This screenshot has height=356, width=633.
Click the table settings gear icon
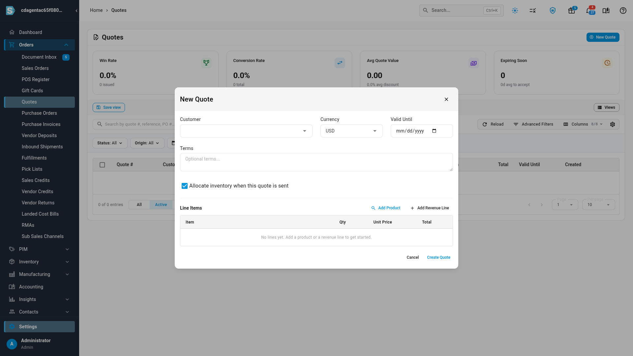tap(613, 124)
